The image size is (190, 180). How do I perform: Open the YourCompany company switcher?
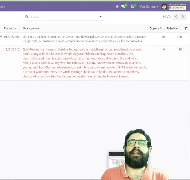pyautogui.click(x=149, y=6)
